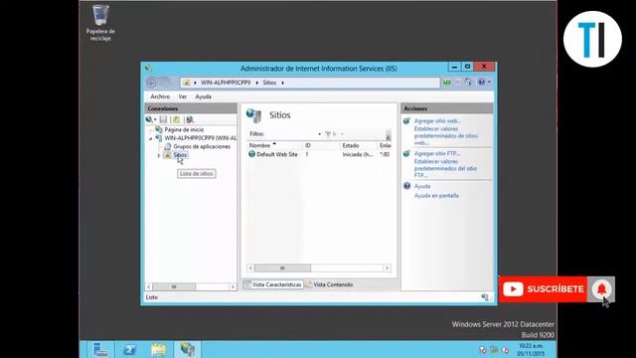Click the Default Web Site globe icon

coord(251,154)
